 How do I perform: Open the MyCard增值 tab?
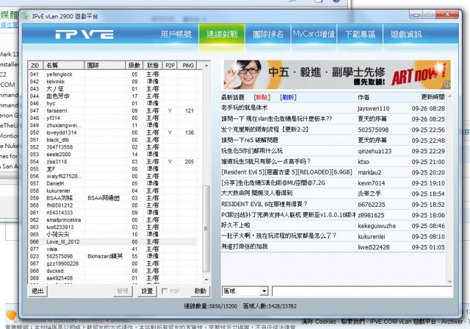coord(314,34)
